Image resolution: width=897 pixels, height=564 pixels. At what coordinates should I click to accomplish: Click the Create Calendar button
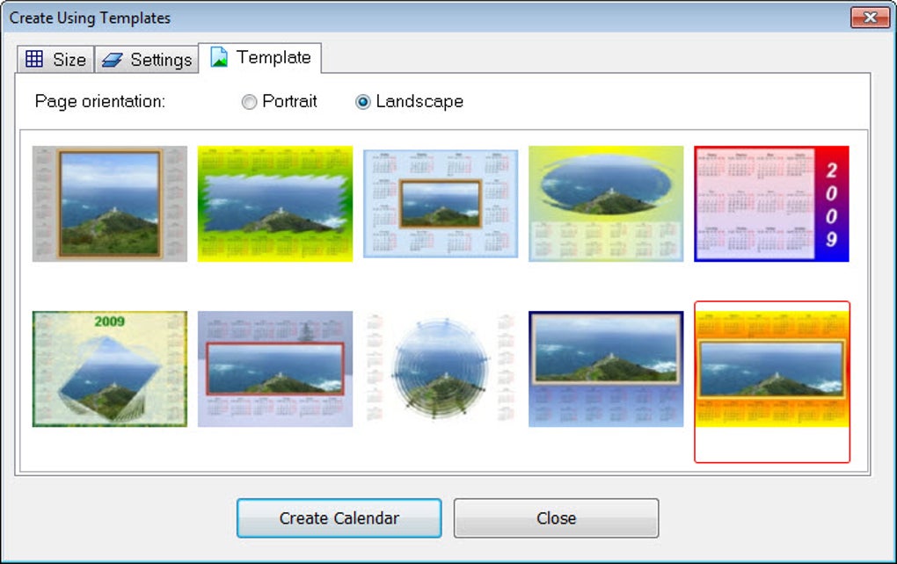[338, 517]
